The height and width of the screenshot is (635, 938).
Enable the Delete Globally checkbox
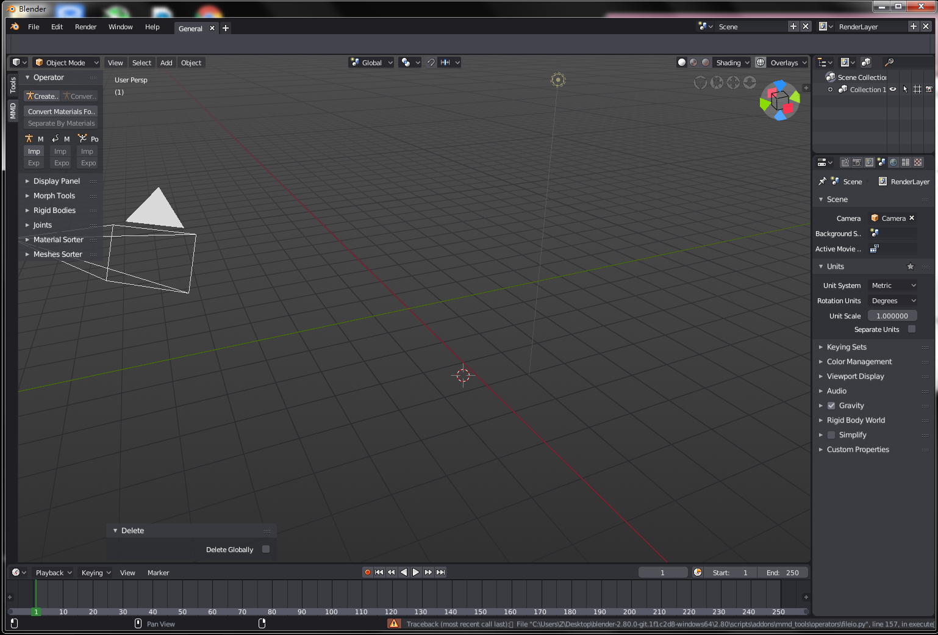click(x=266, y=549)
